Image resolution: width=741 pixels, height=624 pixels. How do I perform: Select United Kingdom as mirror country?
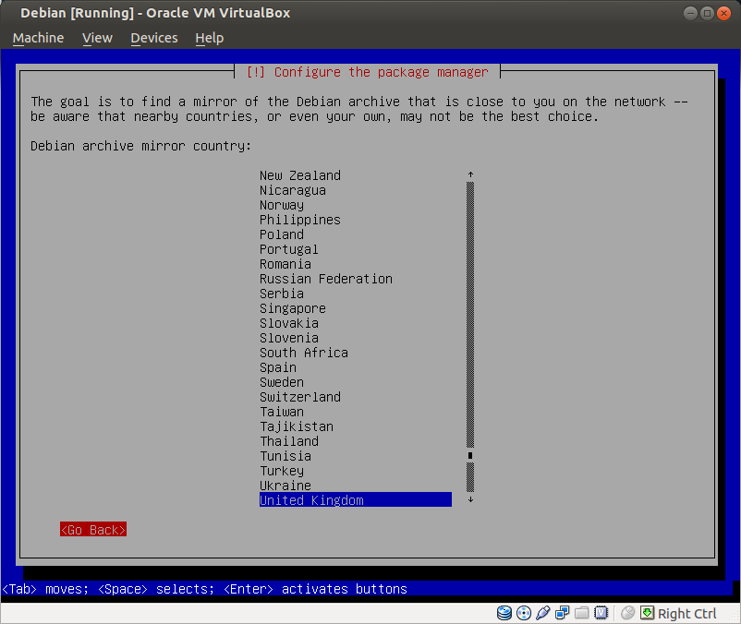311,500
